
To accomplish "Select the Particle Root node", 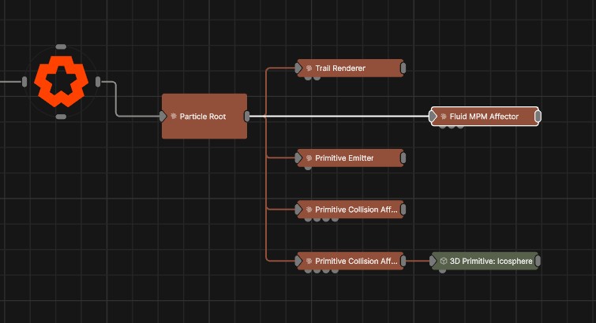I will pos(204,116).
